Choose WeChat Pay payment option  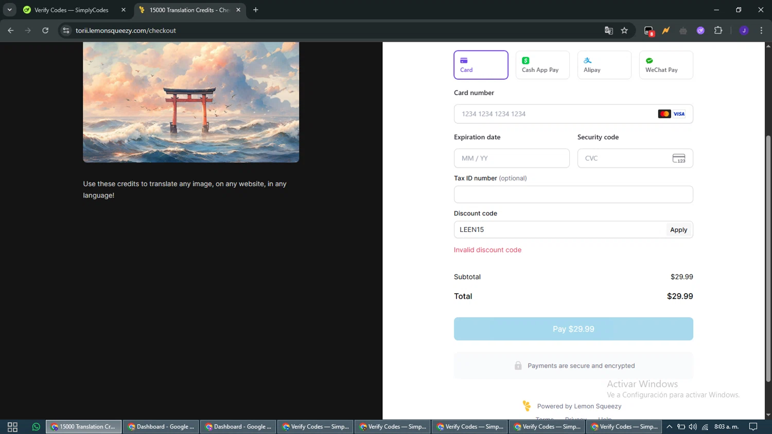click(666, 65)
